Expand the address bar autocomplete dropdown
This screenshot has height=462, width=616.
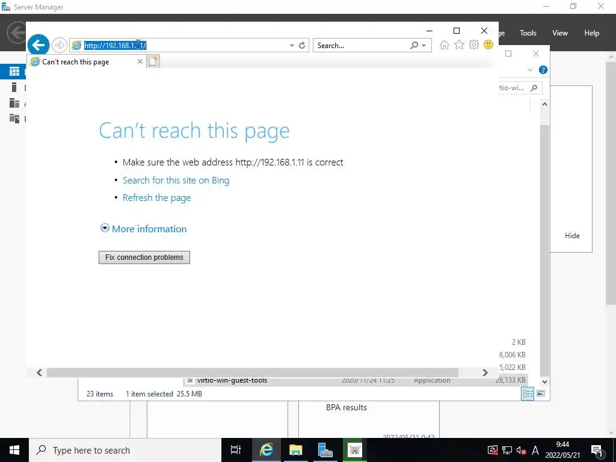click(292, 46)
